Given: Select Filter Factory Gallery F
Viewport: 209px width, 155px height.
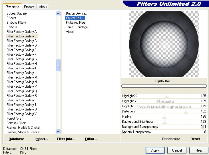Looking at the screenshot, I should click(x=21, y=55).
